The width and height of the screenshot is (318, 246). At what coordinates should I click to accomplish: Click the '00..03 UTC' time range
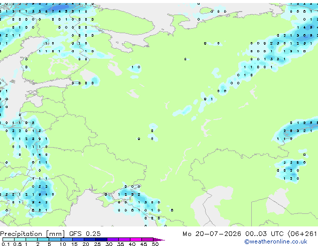tap(264, 234)
